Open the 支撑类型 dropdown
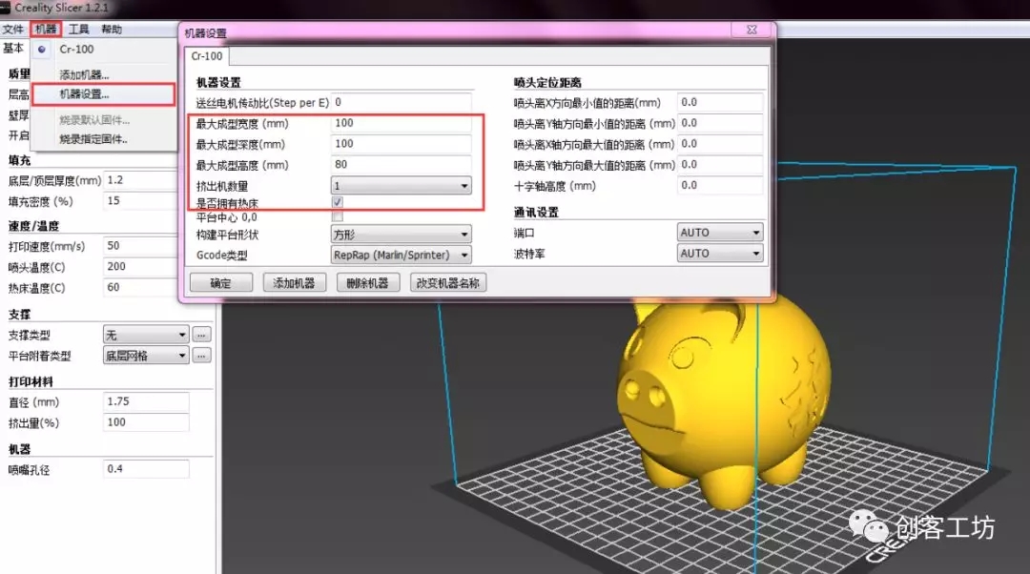This screenshot has width=1030, height=574. [x=146, y=335]
